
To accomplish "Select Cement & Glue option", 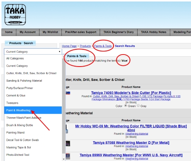I will point(33,96).
